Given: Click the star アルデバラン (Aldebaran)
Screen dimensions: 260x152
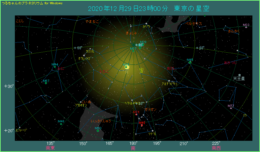Looking at the screenshot, I should click(x=169, y=81).
